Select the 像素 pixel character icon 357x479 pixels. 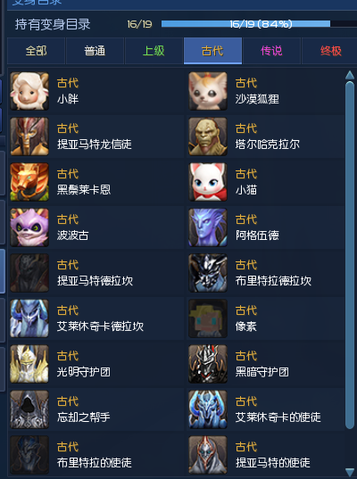click(x=208, y=318)
